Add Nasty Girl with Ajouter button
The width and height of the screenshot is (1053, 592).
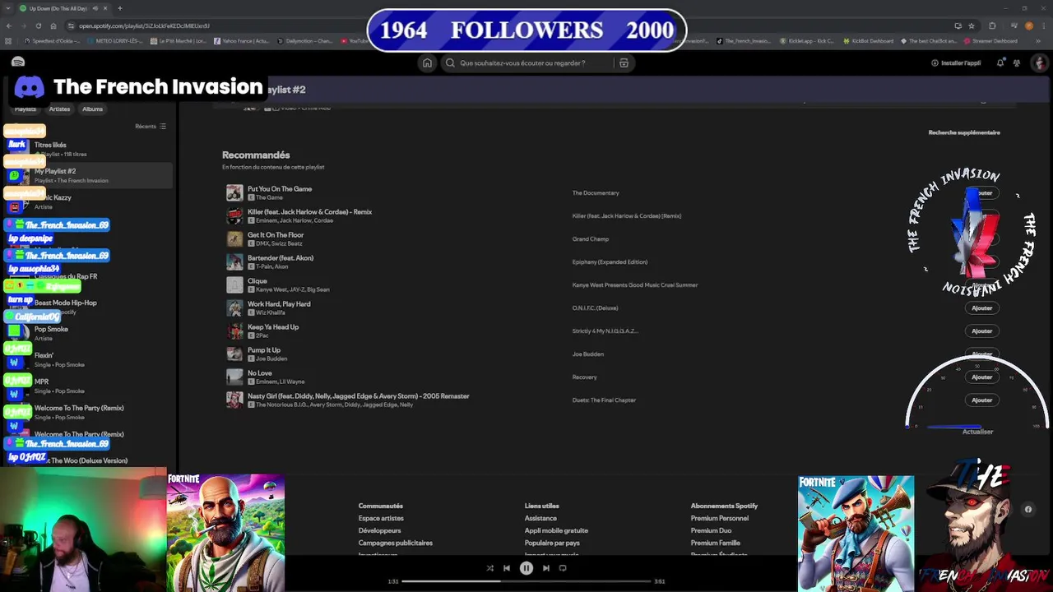tap(981, 400)
